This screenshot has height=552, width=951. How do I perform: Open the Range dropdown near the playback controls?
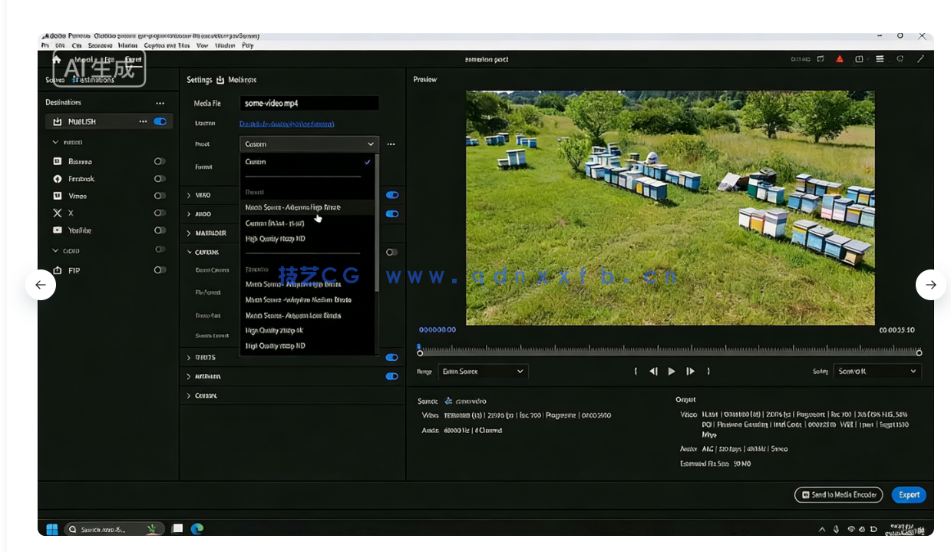[x=482, y=371]
